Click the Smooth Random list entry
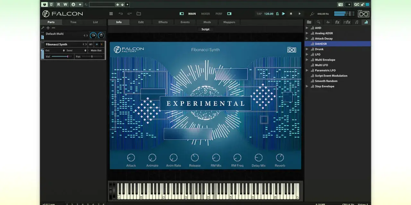Image resolution: width=411 pixels, height=205 pixels. coord(326,81)
